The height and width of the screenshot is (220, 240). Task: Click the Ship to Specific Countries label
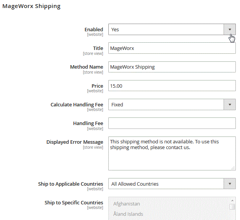click(x=74, y=202)
